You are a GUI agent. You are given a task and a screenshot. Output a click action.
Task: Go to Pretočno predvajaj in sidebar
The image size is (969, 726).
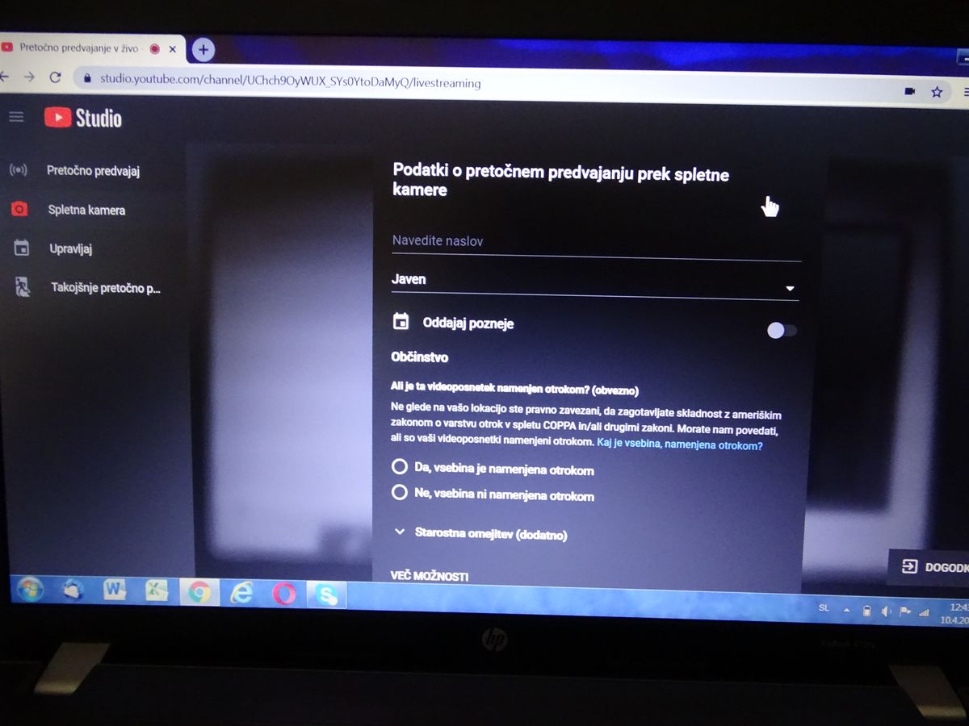coord(93,171)
